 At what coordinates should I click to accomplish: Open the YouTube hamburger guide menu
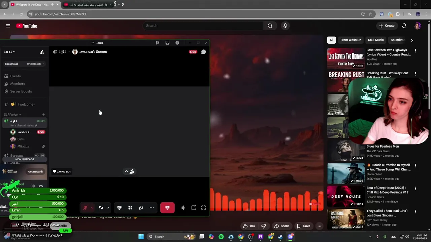8,26
